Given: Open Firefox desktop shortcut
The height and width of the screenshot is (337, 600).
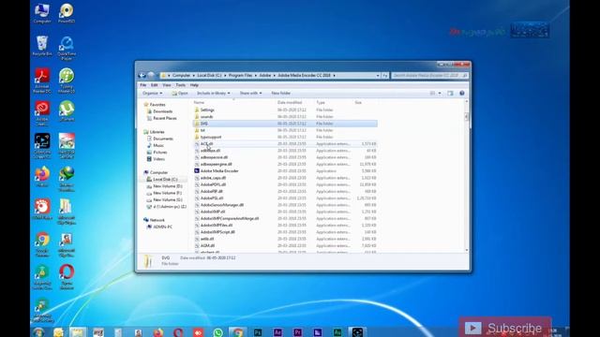Looking at the screenshot, I should click(42, 177).
